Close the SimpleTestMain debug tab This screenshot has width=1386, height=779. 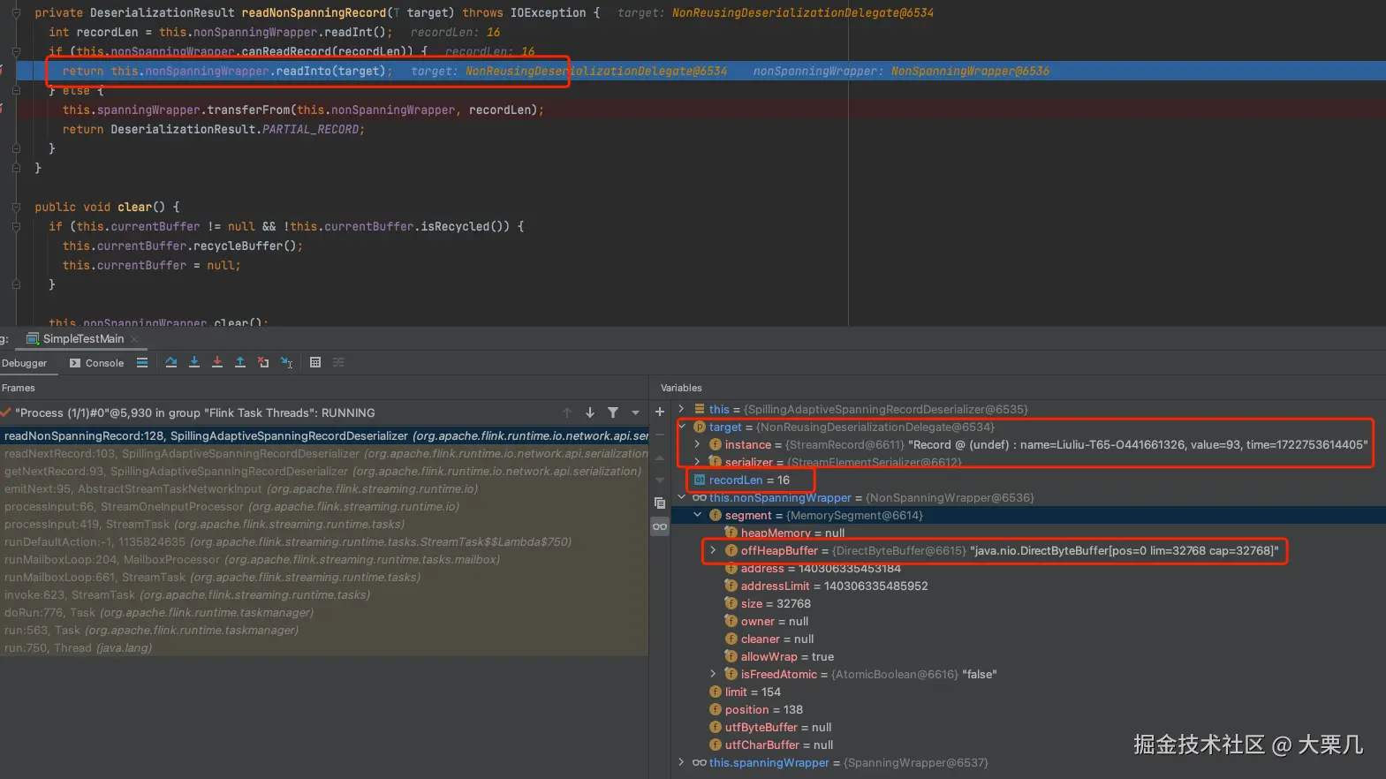134,339
